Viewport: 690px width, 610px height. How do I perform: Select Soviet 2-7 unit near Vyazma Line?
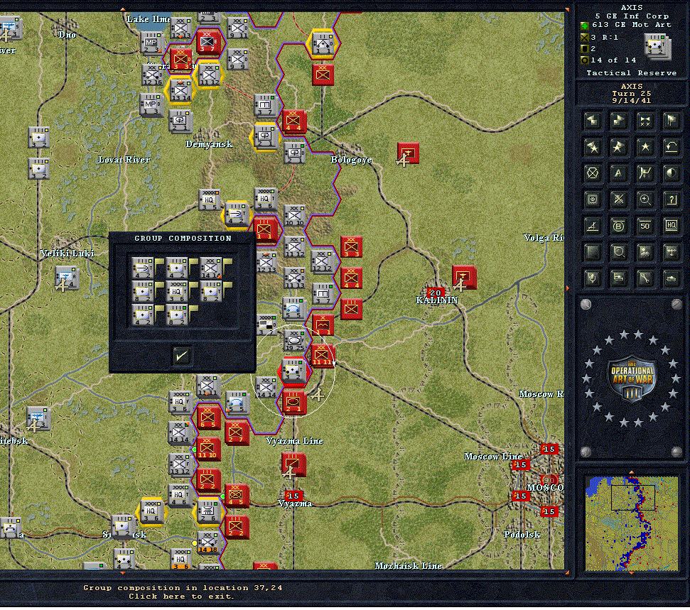[x=237, y=432]
